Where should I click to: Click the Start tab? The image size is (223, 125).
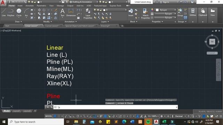[x=7, y=26]
